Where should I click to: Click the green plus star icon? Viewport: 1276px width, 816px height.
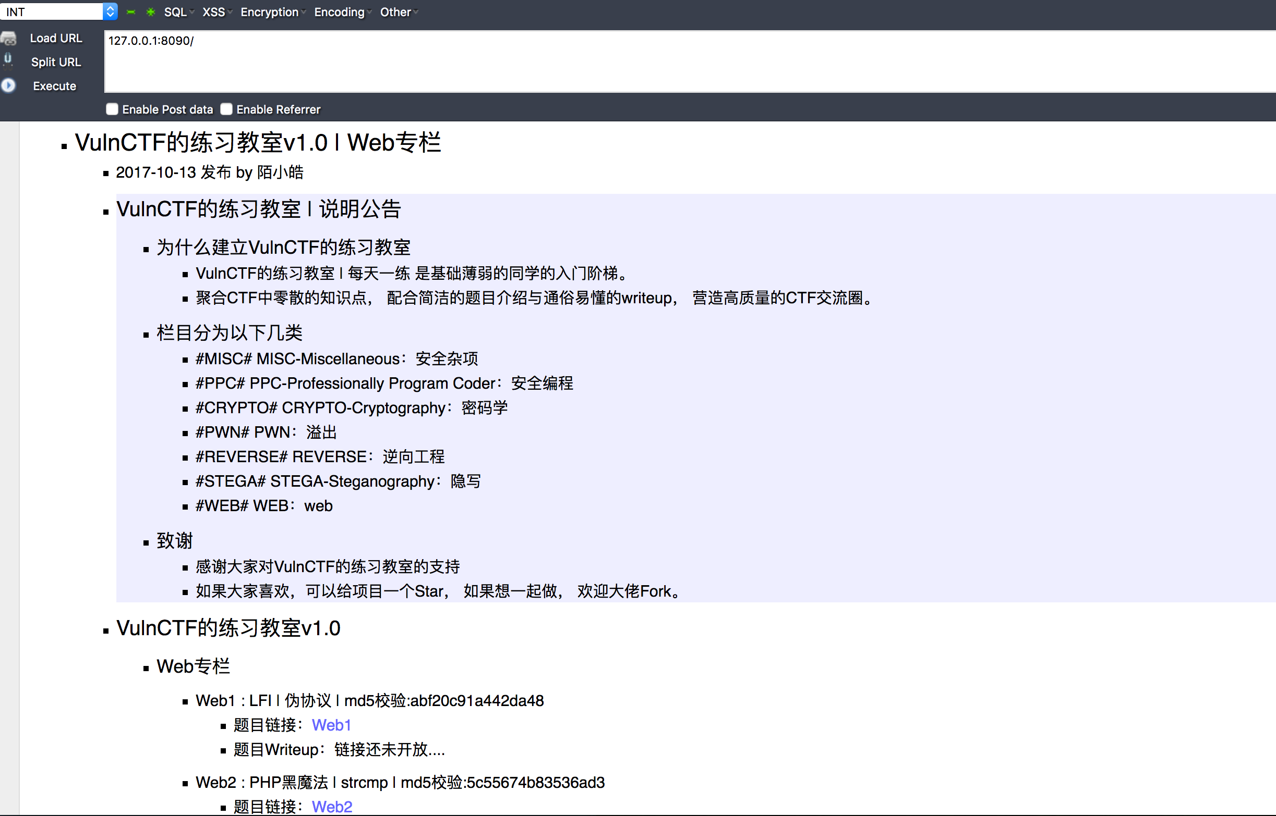(151, 11)
